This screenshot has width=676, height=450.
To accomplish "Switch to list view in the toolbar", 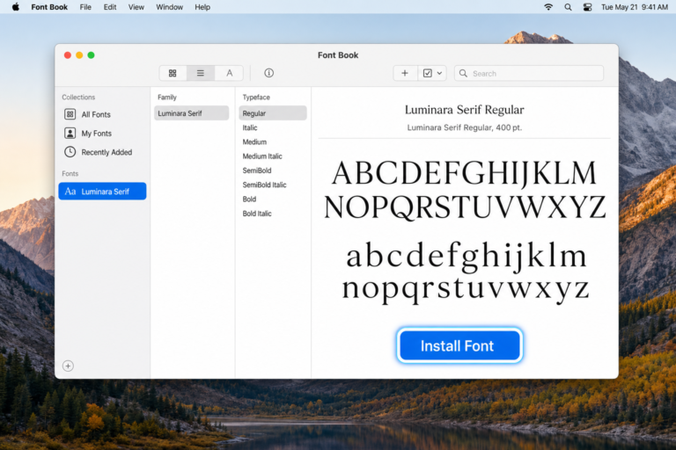I will [x=201, y=73].
